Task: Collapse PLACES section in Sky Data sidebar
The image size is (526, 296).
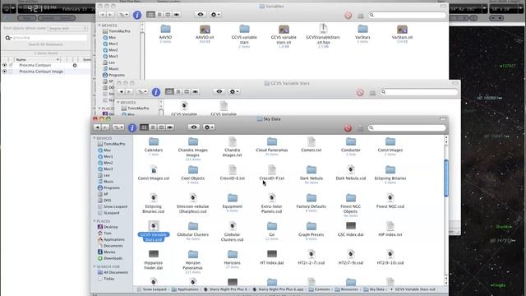Action: pos(95,221)
